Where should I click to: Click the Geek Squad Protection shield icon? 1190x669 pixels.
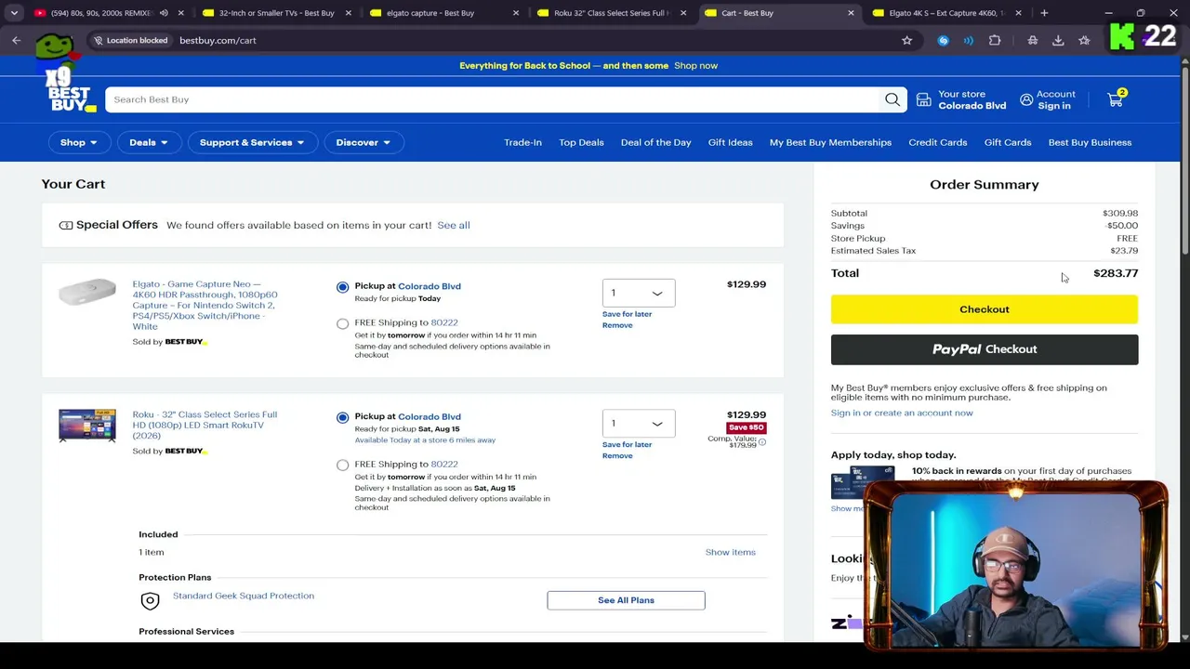[x=150, y=601]
